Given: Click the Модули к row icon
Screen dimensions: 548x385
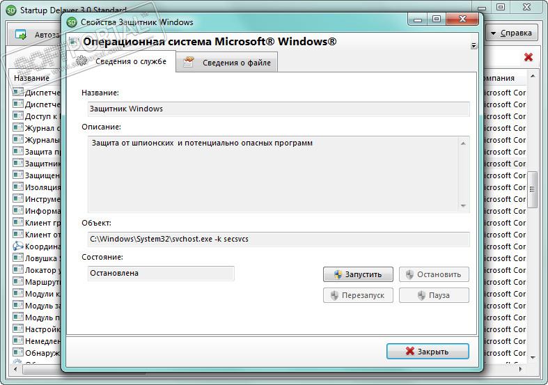Looking at the screenshot, I should tap(18, 293).
